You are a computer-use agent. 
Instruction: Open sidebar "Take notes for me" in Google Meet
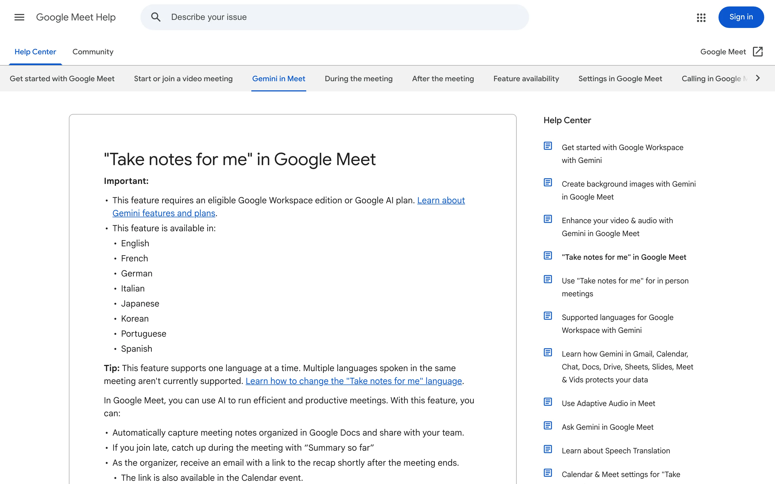pyautogui.click(x=624, y=257)
